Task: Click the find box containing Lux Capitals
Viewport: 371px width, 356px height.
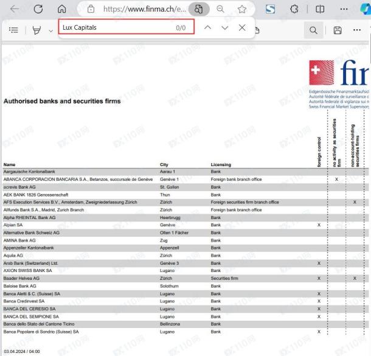Action: click(127, 27)
